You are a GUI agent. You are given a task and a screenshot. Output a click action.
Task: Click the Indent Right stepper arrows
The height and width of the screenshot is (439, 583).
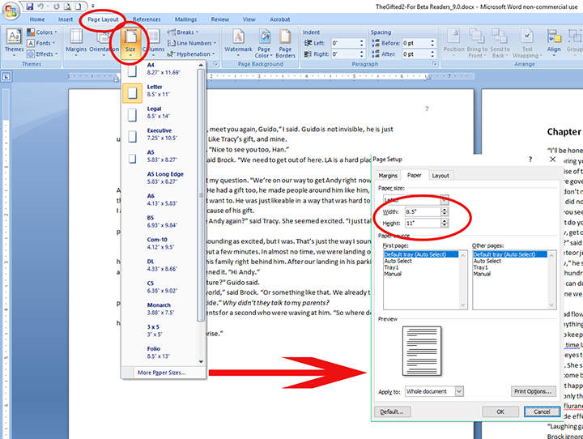point(361,54)
